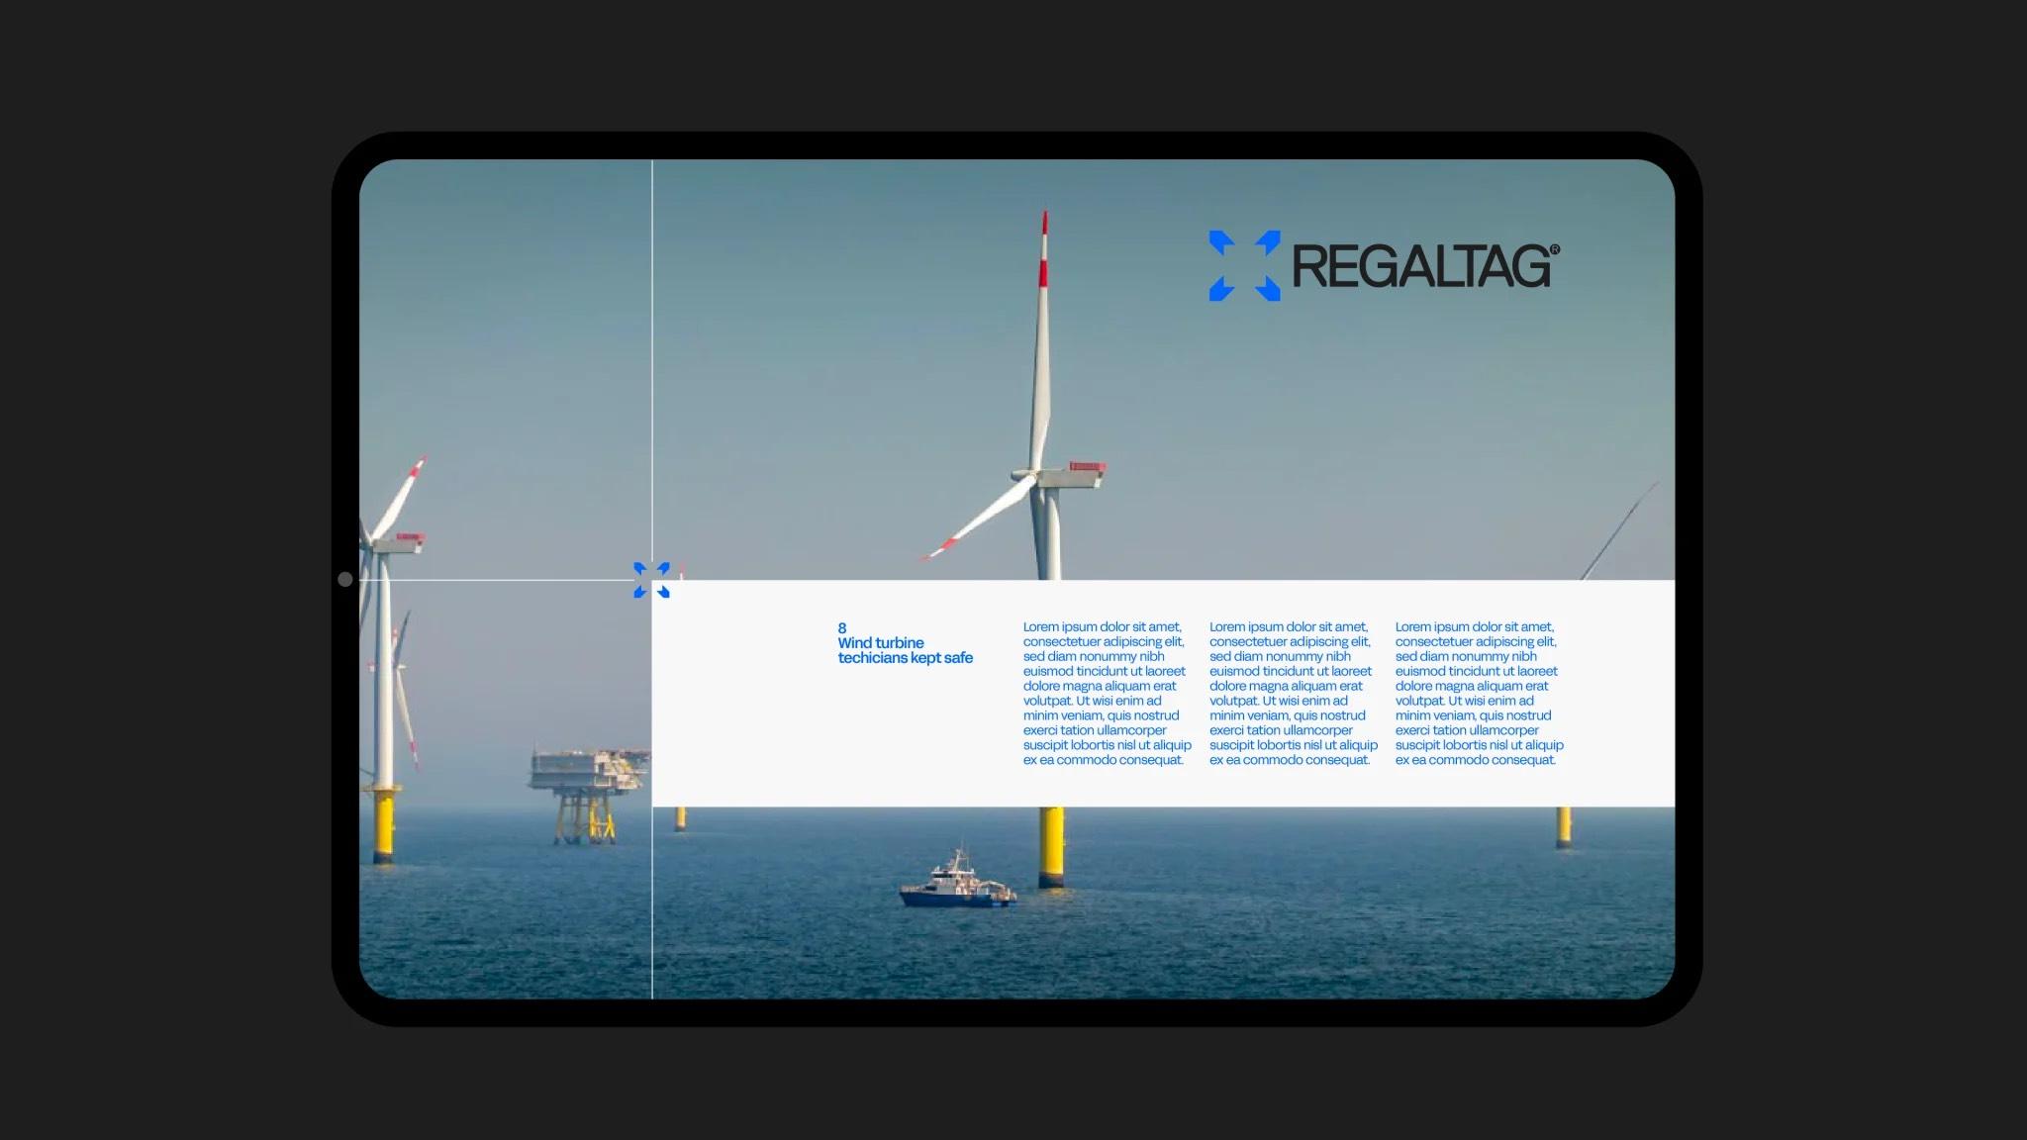Click the left wind turbine's yellow foundation
The image size is (2027, 1140).
[x=383, y=823]
